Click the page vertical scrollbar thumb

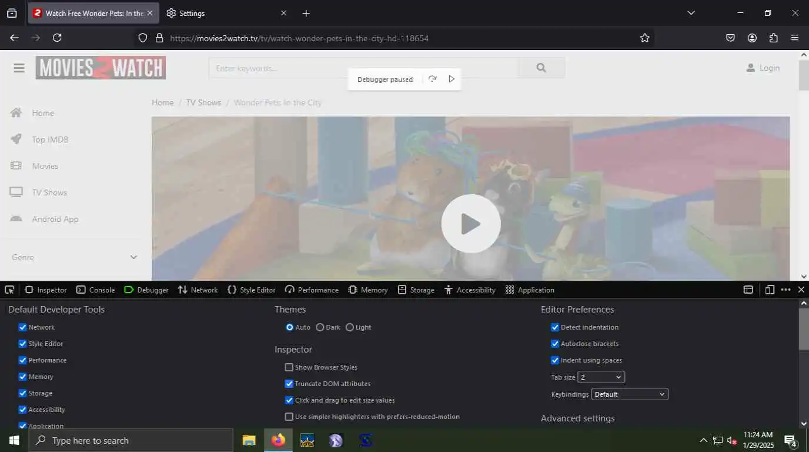point(804,75)
